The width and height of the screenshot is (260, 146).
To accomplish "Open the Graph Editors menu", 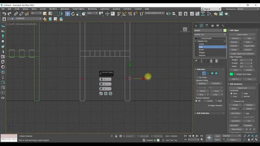I will pos(78,9).
